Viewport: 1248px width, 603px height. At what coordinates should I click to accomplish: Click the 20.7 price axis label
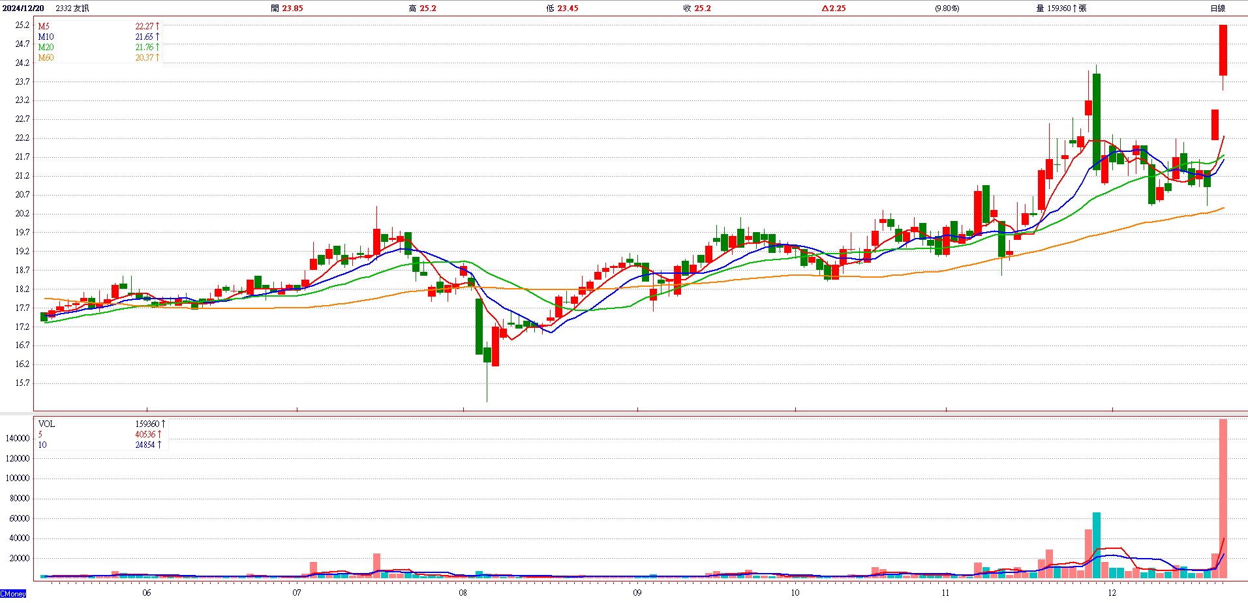coord(22,195)
